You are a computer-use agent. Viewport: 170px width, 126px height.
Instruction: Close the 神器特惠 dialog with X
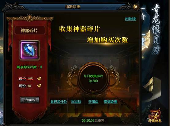tap(136, 7)
